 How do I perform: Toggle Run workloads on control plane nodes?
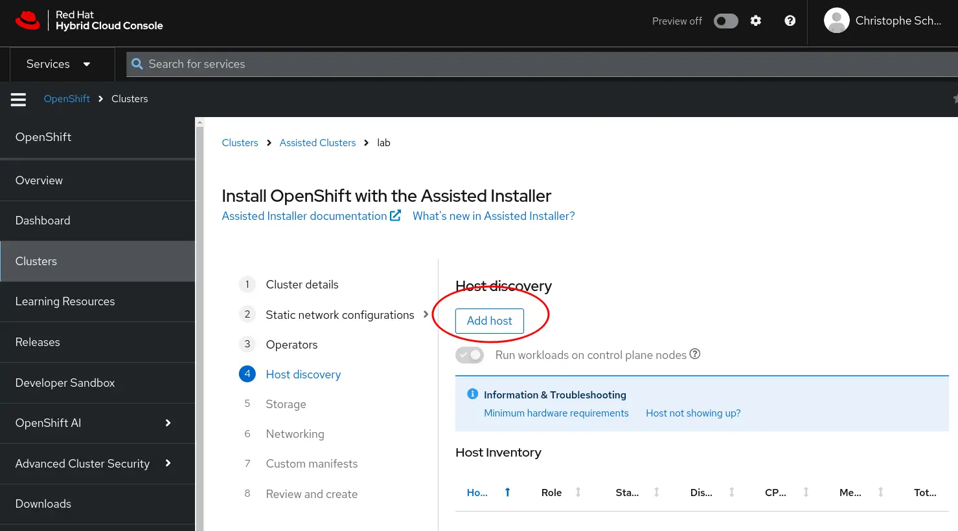pos(470,355)
